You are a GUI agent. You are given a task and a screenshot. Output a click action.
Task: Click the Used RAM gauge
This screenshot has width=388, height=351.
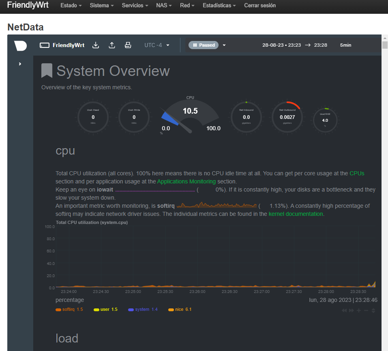[325, 121]
